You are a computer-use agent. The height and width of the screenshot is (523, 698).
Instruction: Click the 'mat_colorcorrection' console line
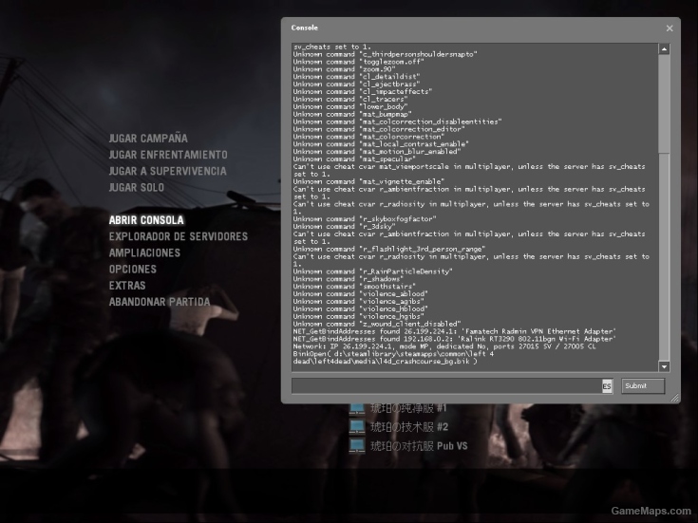tap(368, 137)
